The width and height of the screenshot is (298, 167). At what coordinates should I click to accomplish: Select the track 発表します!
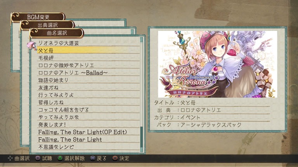(x=88, y=124)
